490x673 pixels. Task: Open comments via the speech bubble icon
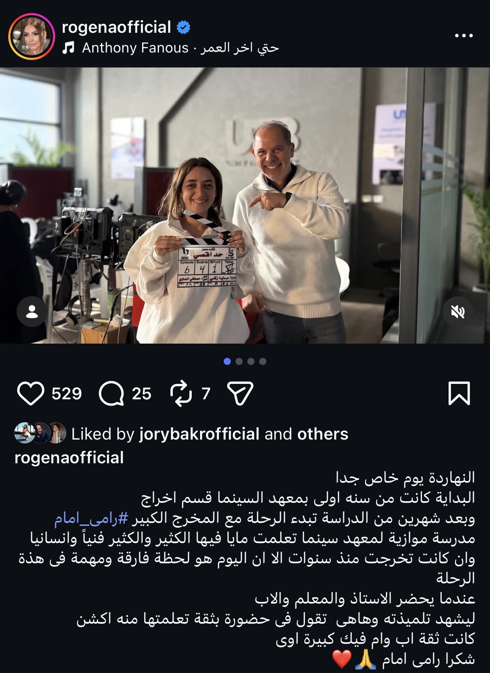point(111,394)
